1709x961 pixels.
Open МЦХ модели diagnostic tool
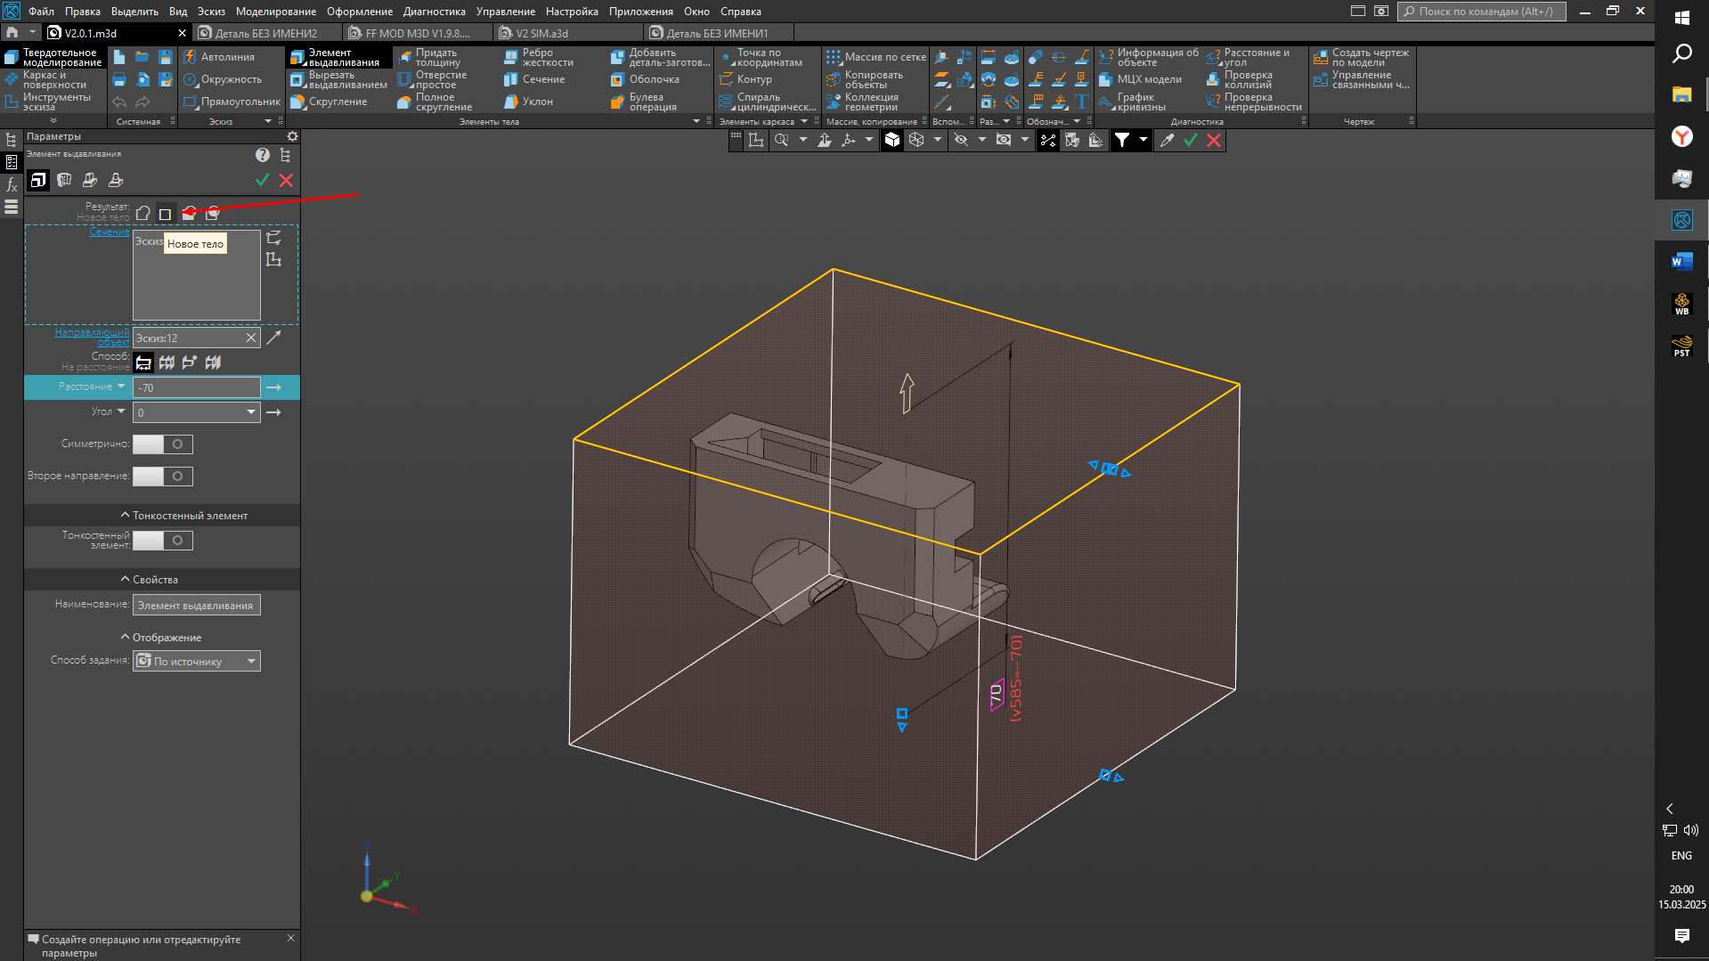(1141, 79)
